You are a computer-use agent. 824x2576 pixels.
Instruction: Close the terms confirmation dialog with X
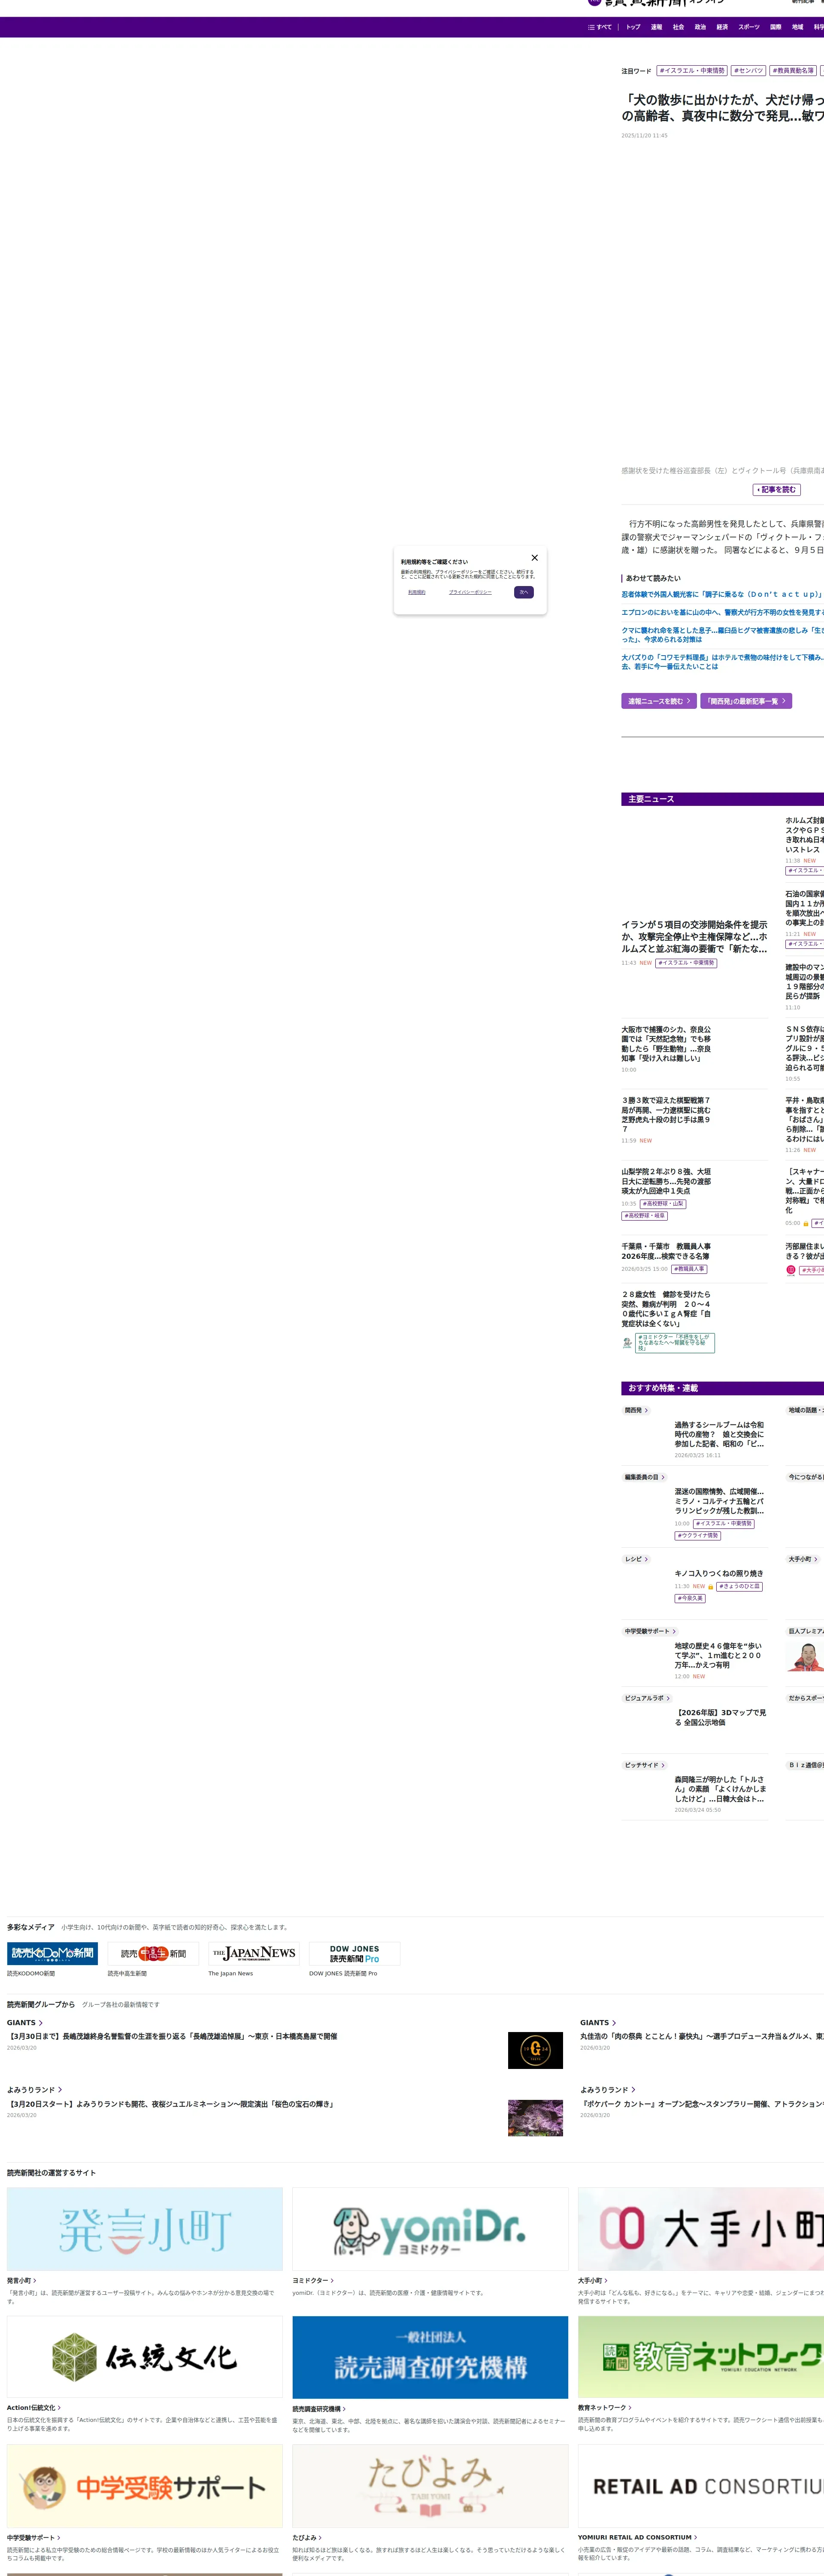coord(534,558)
